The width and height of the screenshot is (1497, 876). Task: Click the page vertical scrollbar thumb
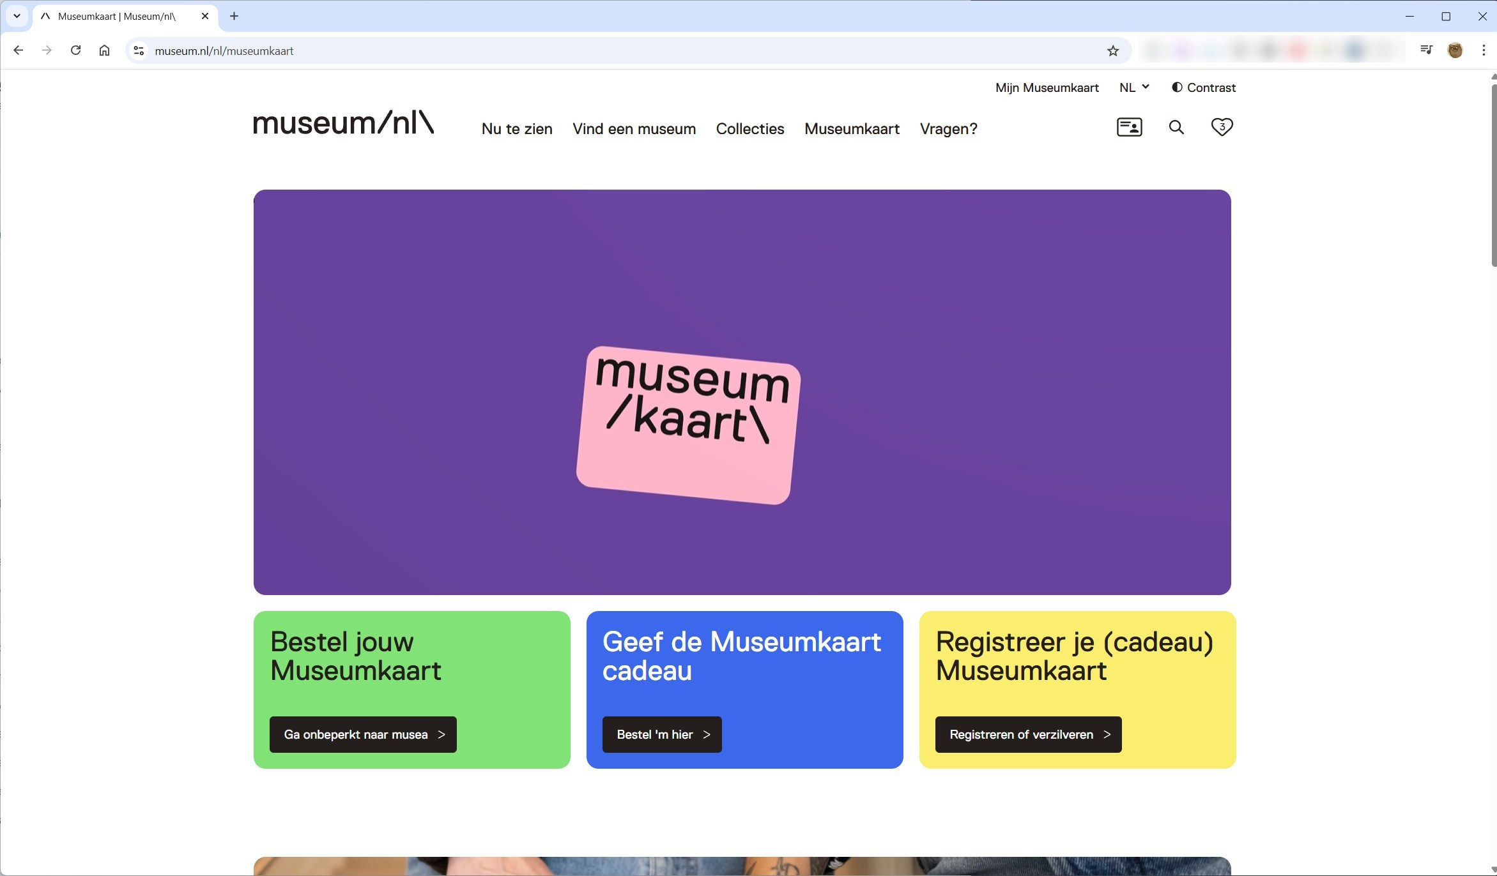coord(1494,174)
